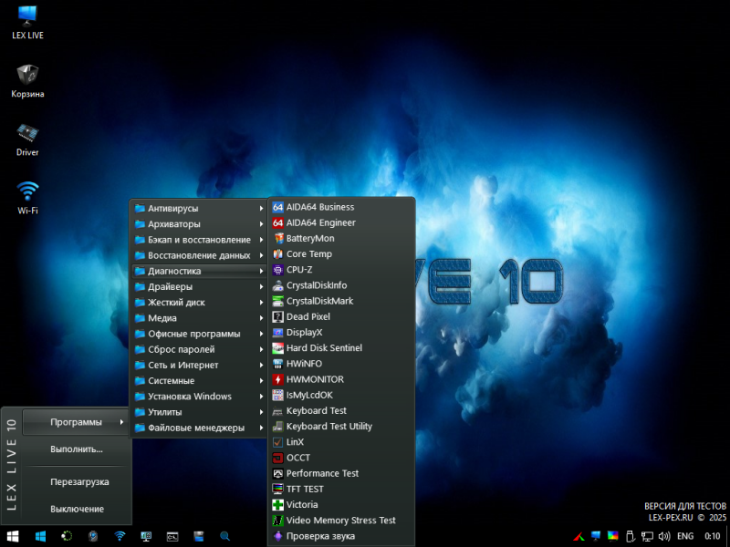This screenshot has width=730, height=547.
Task: Click Выполнить... in the start menu
Action: pyautogui.click(x=77, y=449)
